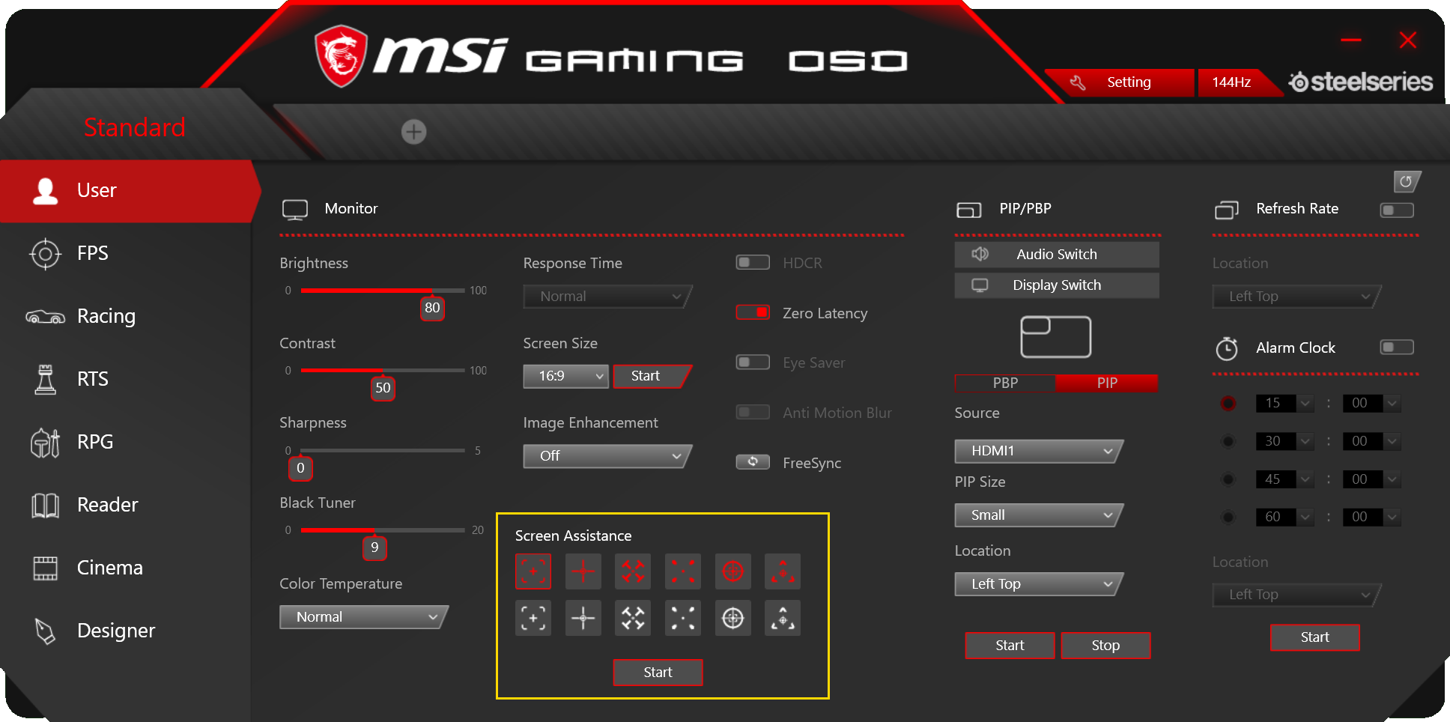Image resolution: width=1450 pixels, height=722 pixels.
Task: Toggle the FreeSync switch
Action: [753, 462]
